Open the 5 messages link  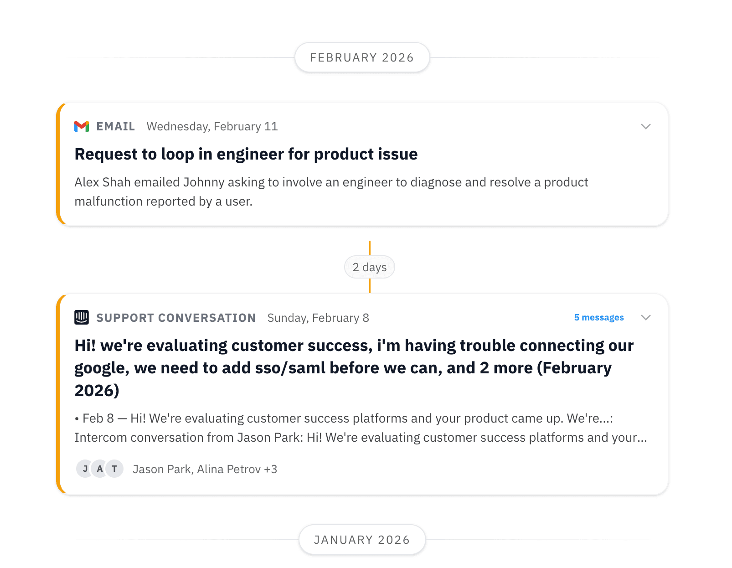click(x=598, y=317)
